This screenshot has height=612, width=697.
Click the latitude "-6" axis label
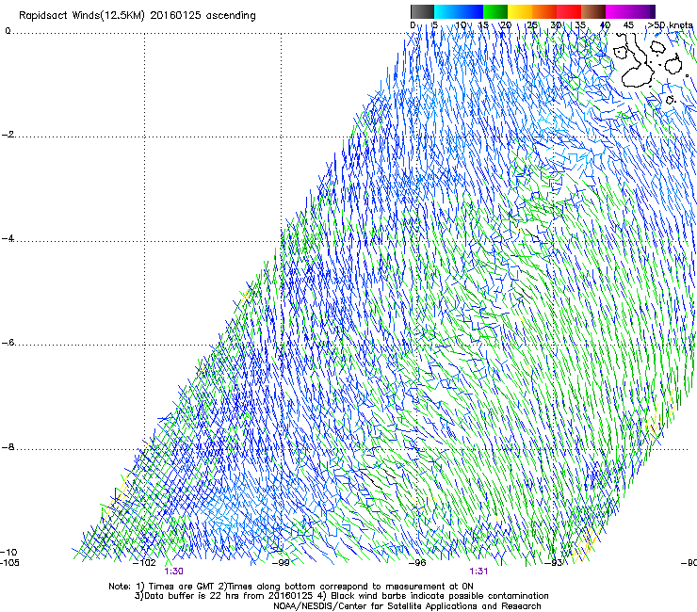tap(8, 343)
